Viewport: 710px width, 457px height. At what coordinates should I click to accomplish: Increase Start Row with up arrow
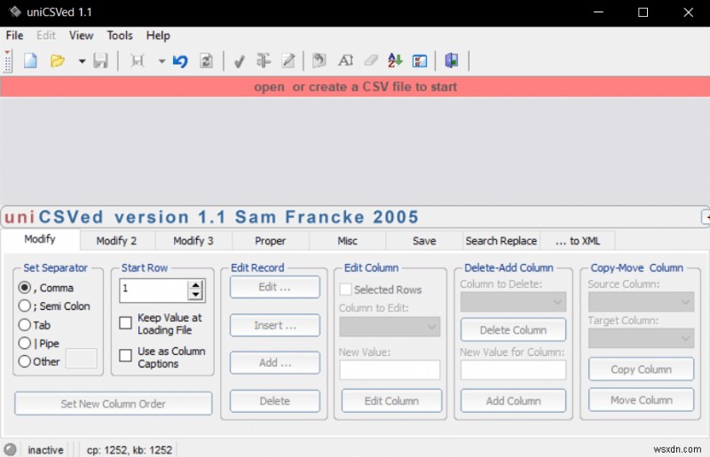tap(195, 285)
